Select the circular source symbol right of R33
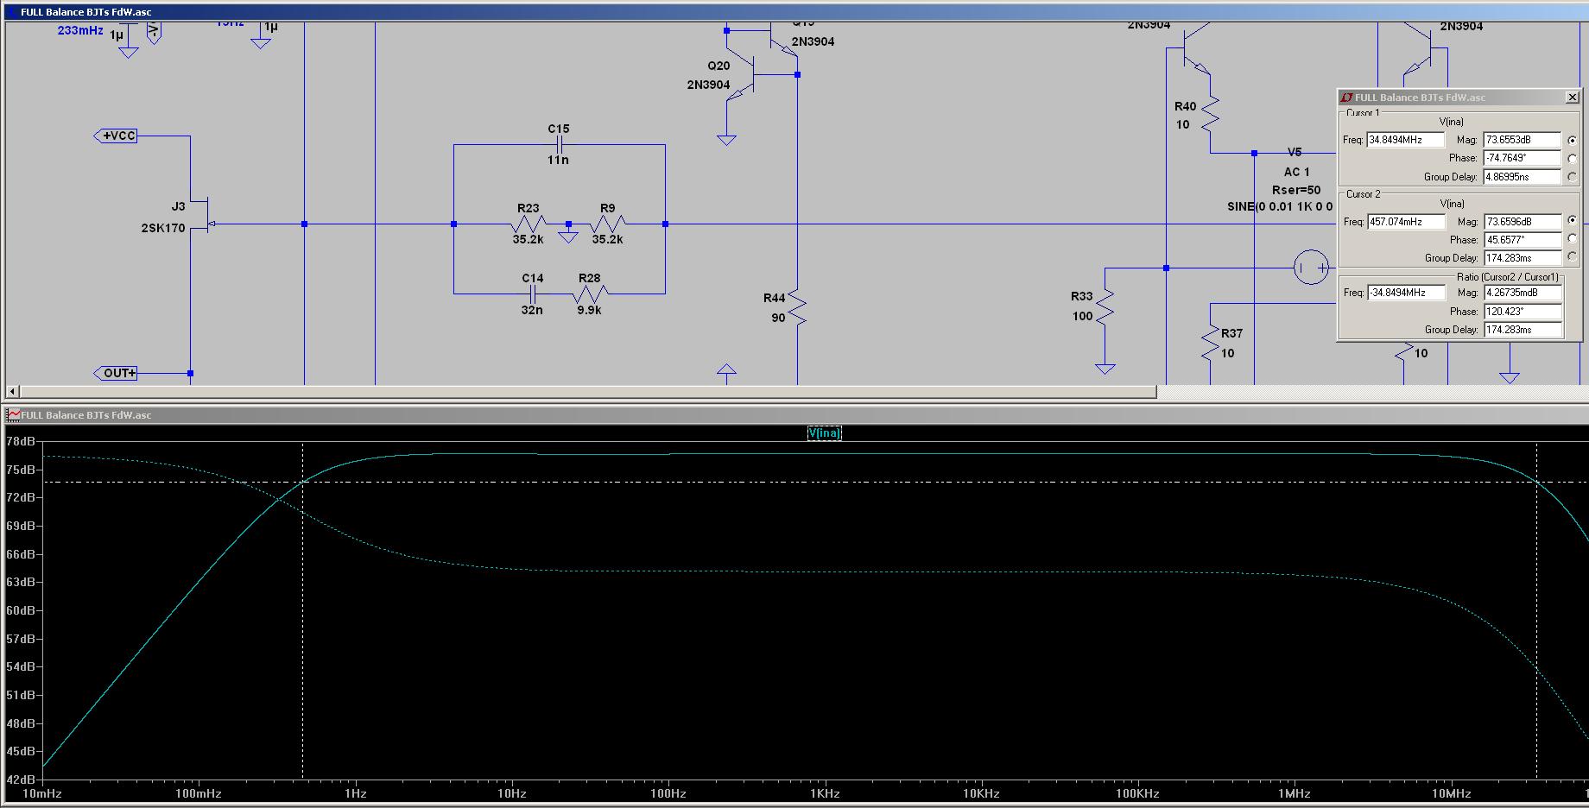 point(1311,268)
